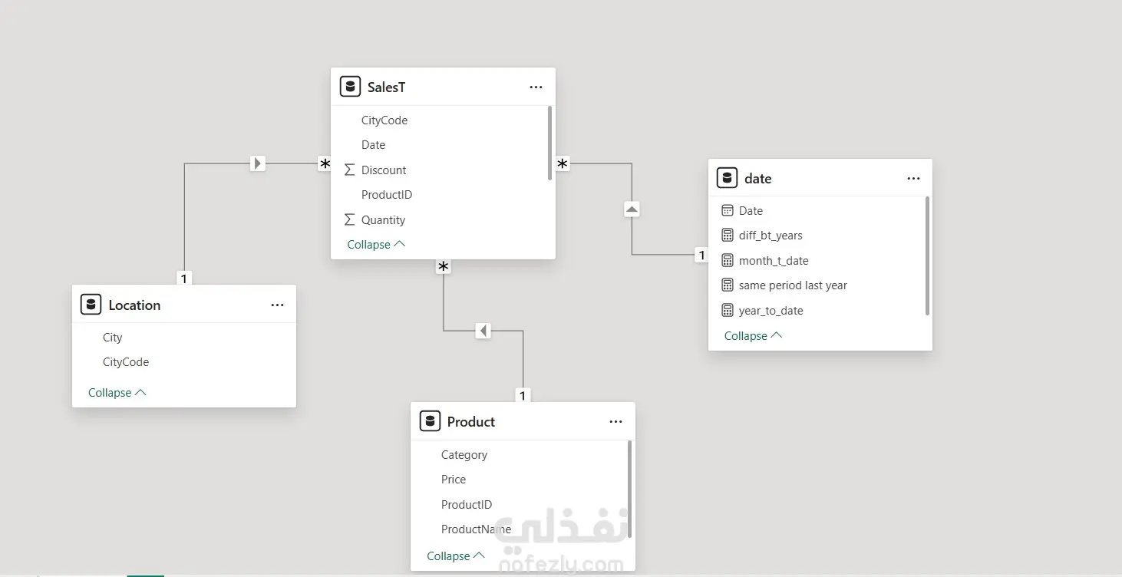Click the calendar icon next to Date field
The image size is (1122, 577).
tap(728, 211)
